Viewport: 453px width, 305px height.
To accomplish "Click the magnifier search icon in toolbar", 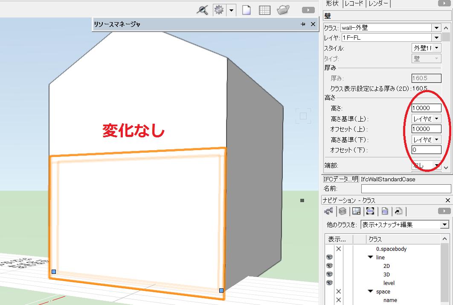I will [x=202, y=10].
